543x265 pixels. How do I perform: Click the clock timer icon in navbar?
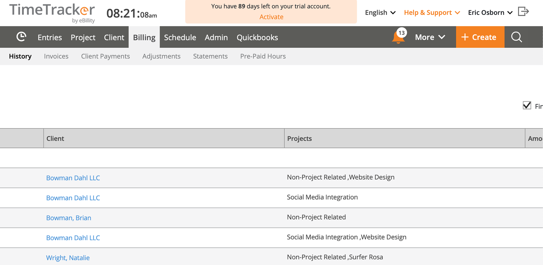(x=21, y=37)
